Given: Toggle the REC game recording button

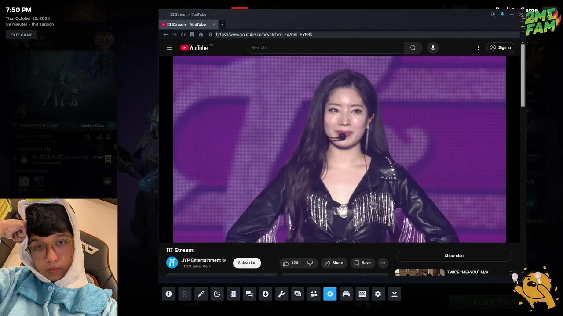Looking at the screenshot, I should click(362, 294).
